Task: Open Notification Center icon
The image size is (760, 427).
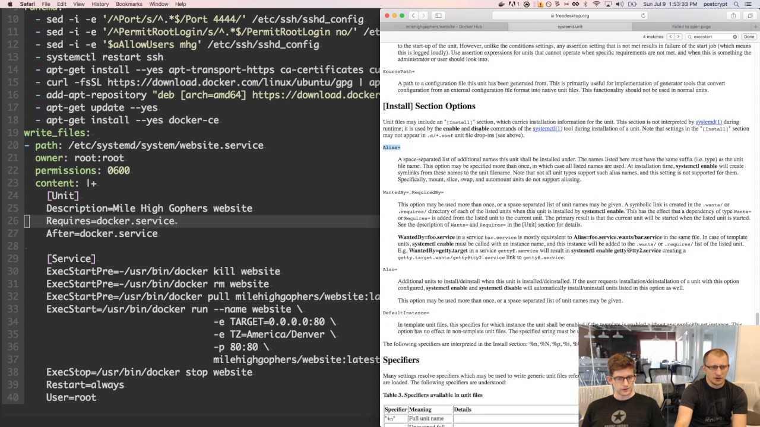Action: point(749,4)
